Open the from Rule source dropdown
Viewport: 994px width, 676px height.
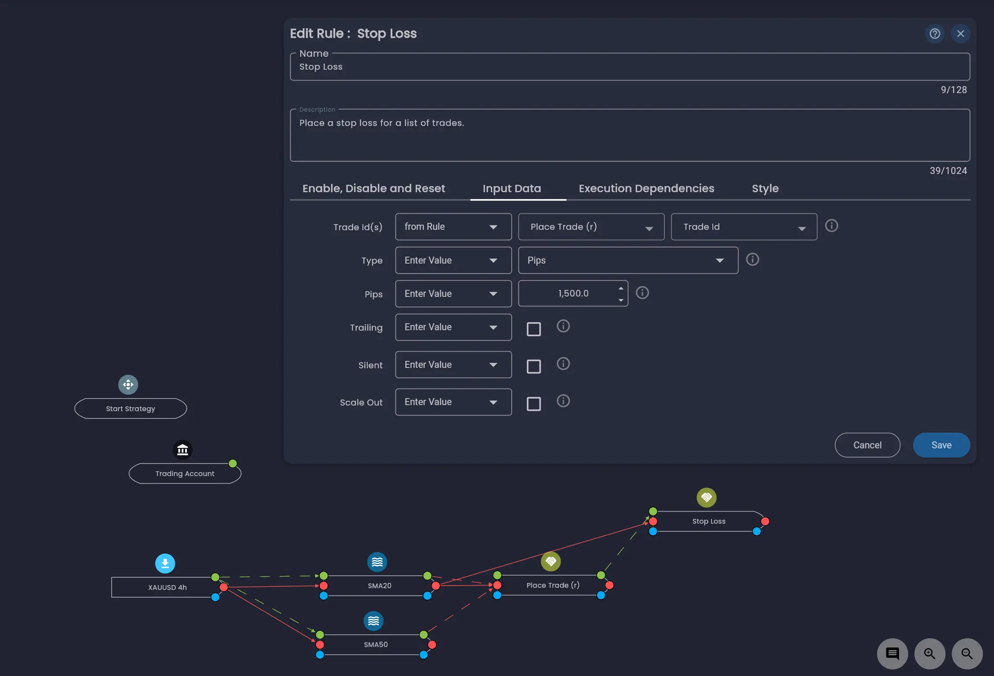pyautogui.click(x=453, y=227)
